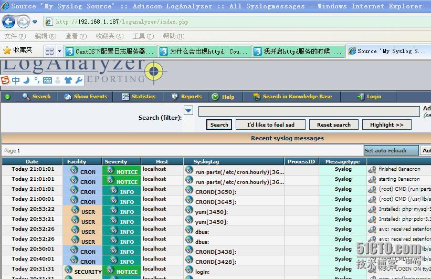Click the Reset search button
The width and height of the screenshot is (431, 279).
(x=334, y=125)
